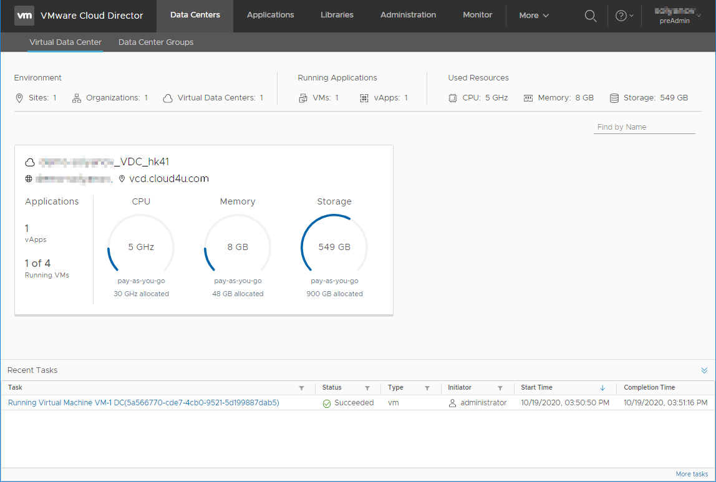Click the Storage database icon
This screenshot has height=482, width=716.
click(x=614, y=98)
